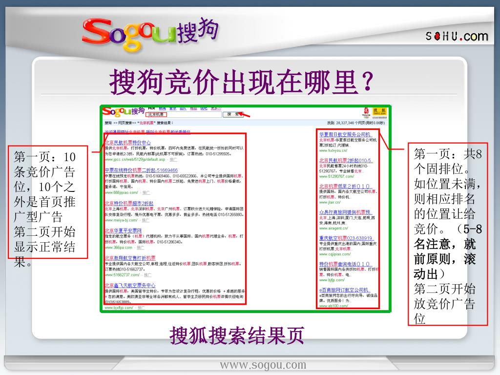Click the URL www.jpcc.cn/web/5129jp/default.asp

pyautogui.click(x=135, y=159)
